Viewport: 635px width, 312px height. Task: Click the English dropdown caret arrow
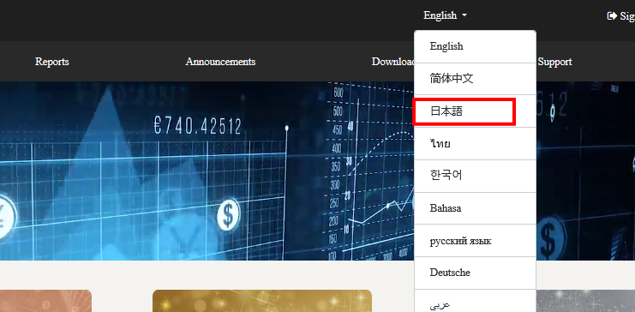pos(464,15)
